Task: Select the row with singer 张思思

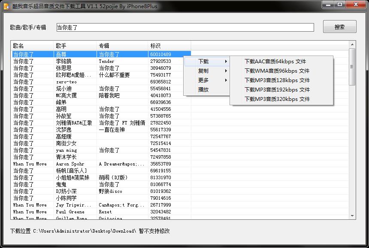Action: coord(101,68)
